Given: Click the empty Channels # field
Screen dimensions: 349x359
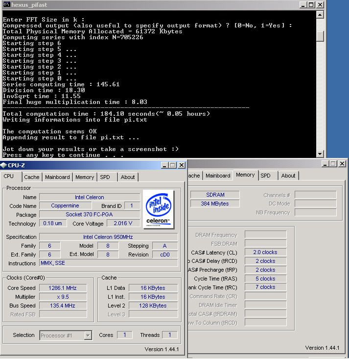Looking at the screenshot, I should coord(315,195).
